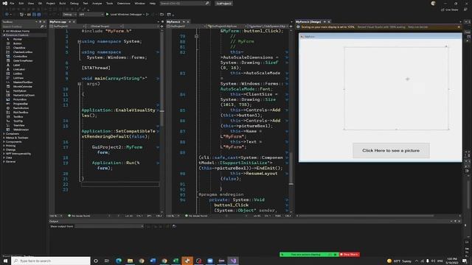Image resolution: width=472 pixels, height=265 pixels.
Task: Select the PictureBox control in Toolbox
Action: click(20, 99)
